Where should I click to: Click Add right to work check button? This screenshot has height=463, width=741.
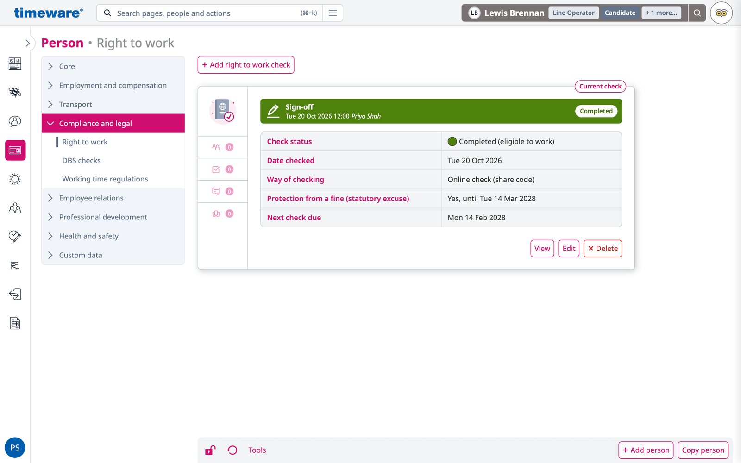(246, 65)
